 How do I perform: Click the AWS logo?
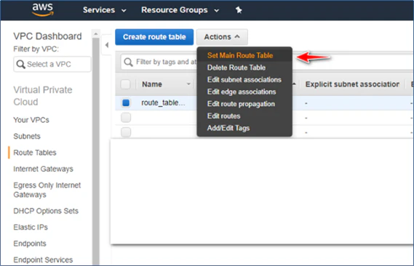(42, 9)
